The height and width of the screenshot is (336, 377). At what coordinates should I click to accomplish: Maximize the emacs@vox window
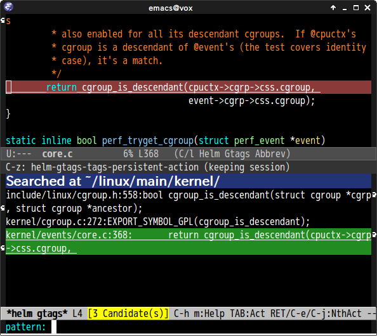tap(356, 8)
